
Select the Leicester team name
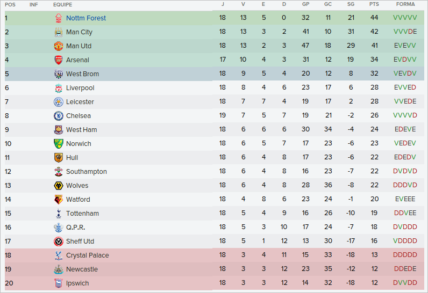80,102
